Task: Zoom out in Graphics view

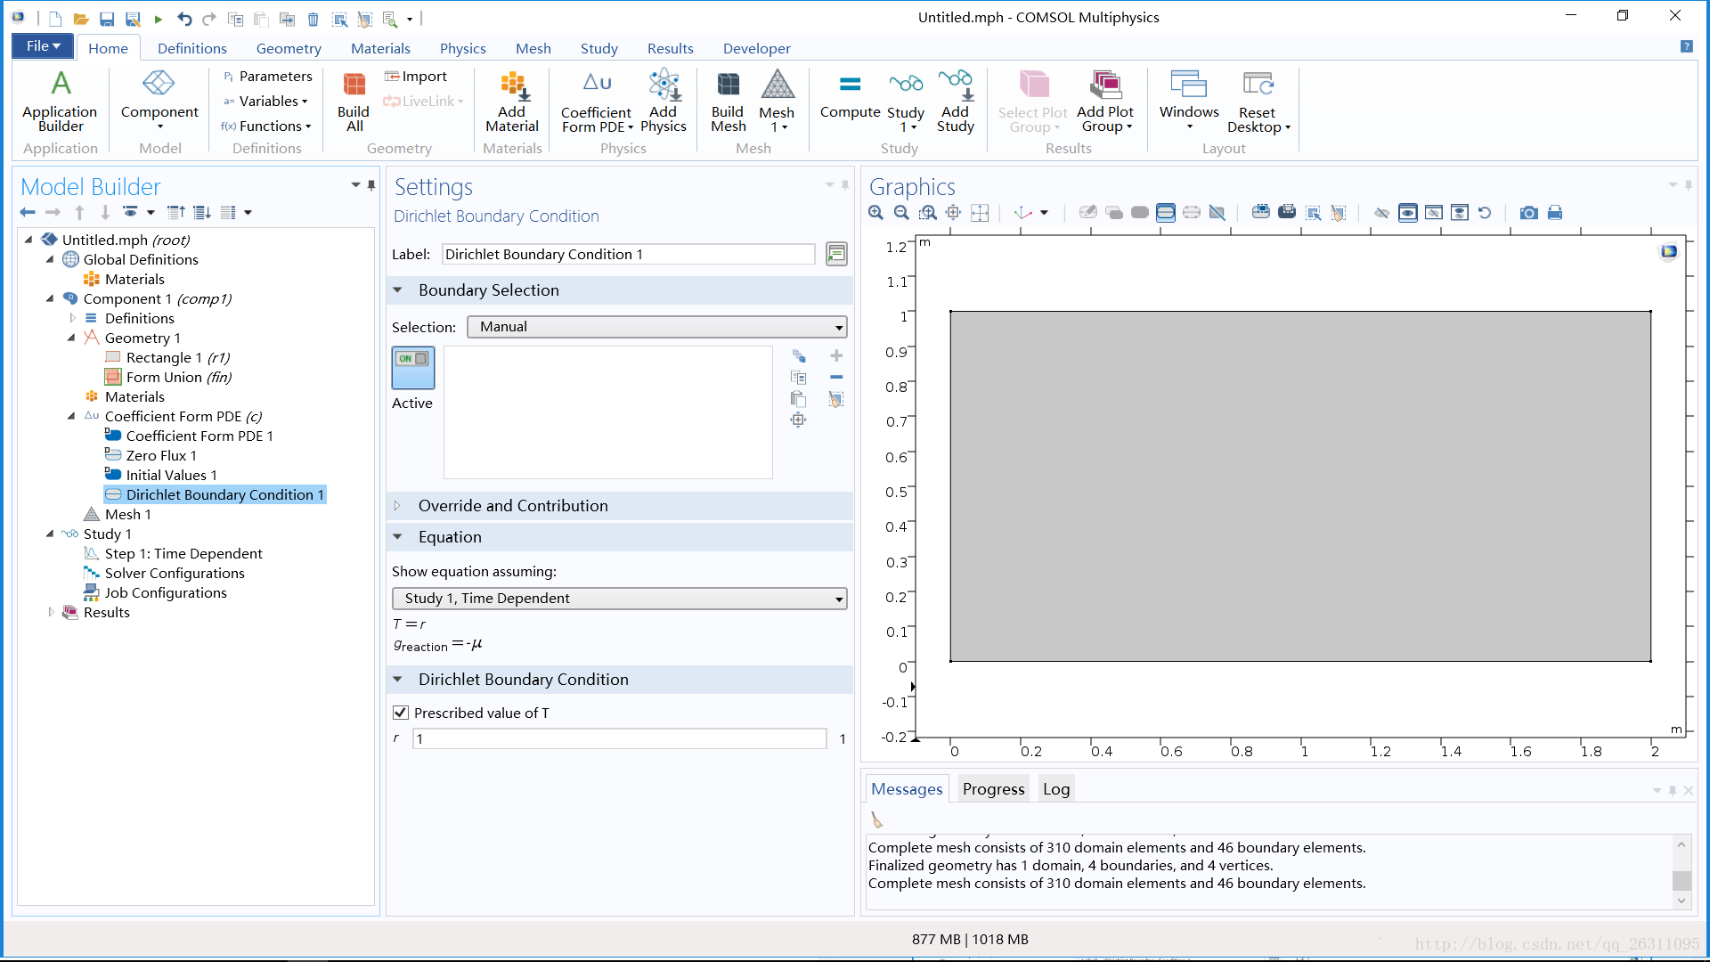Action: click(901, 213)
